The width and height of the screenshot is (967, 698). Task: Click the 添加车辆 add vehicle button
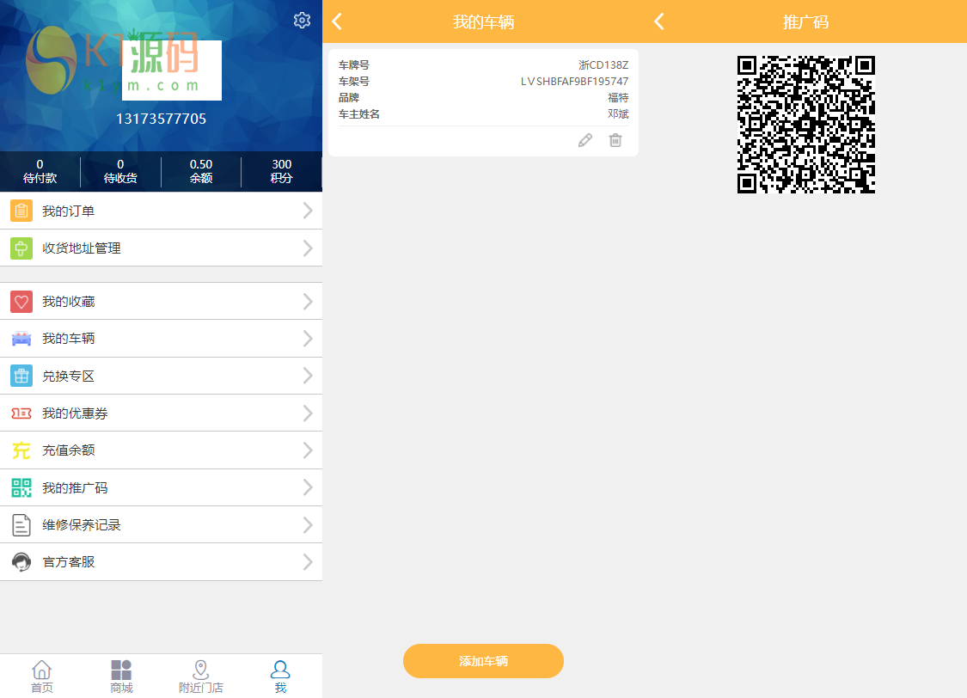483,661
